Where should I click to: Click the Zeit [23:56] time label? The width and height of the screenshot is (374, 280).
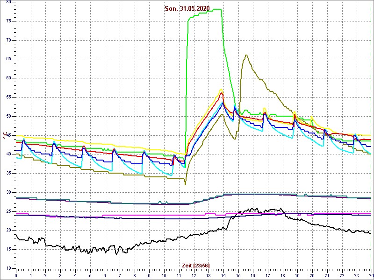(196, 266)
